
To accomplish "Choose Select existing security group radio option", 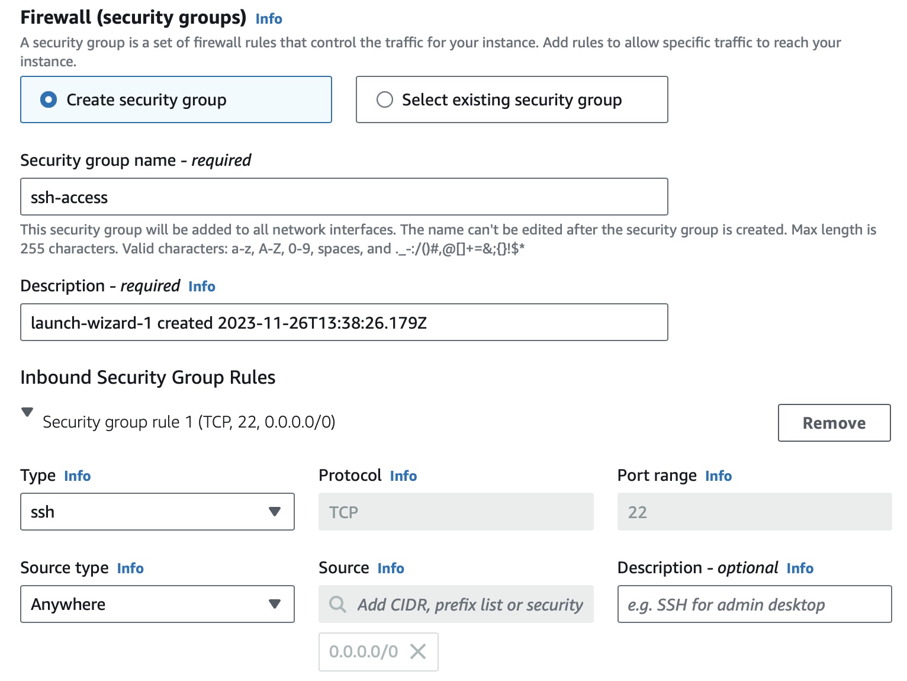I will pyautogui.click(x=385, y=99).
